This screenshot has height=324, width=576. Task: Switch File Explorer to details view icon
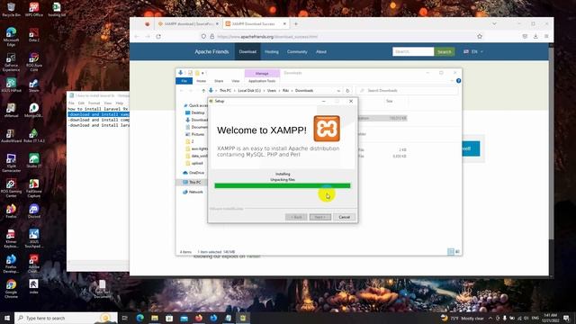click(451, 252)
